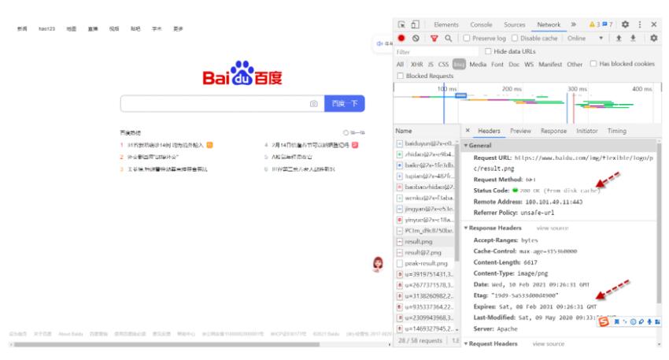
Task: Switch to the Elements tab
Action: (x=446, y=24)
